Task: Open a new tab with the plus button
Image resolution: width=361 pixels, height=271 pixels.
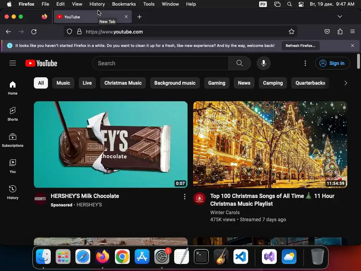Action: click(139, 17)
